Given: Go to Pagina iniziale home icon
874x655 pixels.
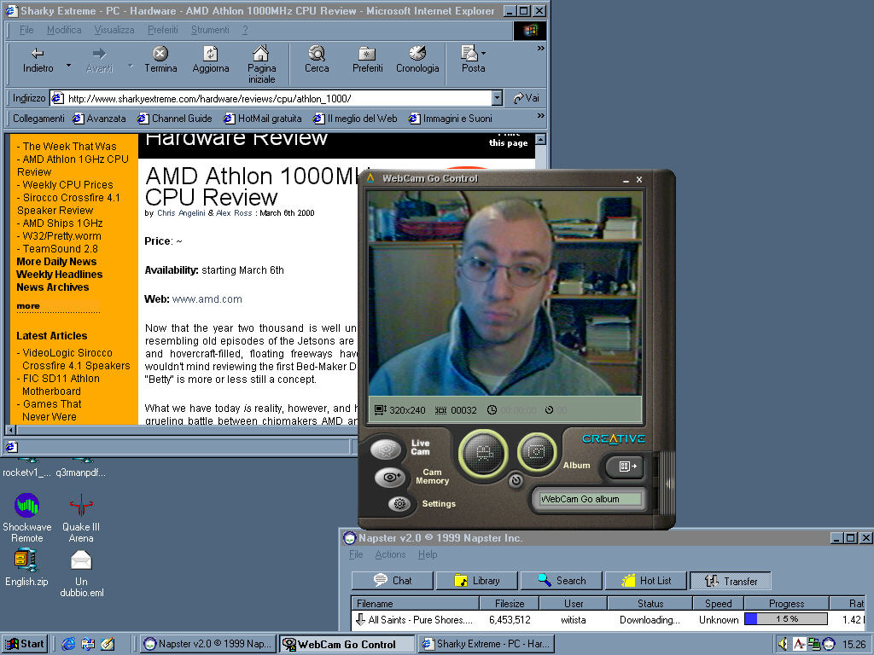Looking at the screenshot, I should tap(261, 54).
